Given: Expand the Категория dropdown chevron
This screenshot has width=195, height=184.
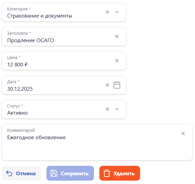Looking at the screenshot, I should tap(117, 12).
